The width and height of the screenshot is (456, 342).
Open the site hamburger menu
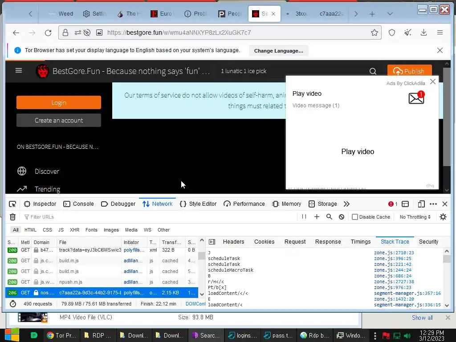(19, 70)
